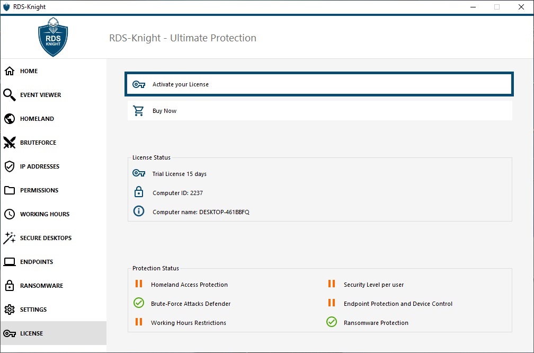Screen dimensions: 534x353
Task: Click the Endpoints laptop icon
Action: pos(10,262)
